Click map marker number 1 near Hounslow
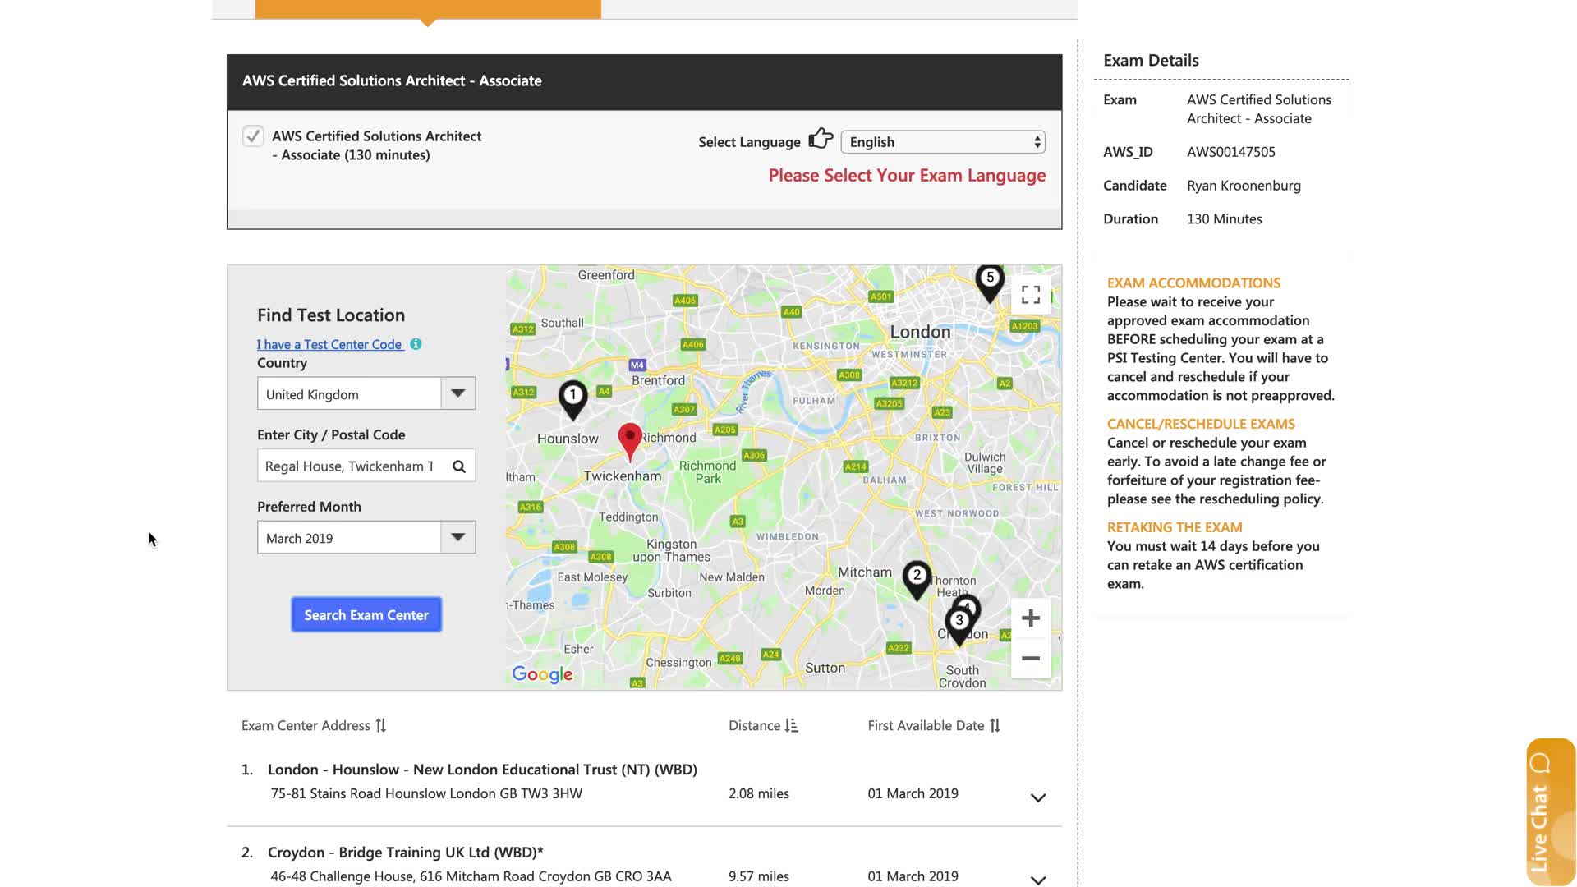 click(572, 398)
